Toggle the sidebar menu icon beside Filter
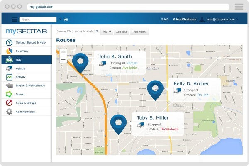The width and height of the screenshot is (249, 166). click(x=15, y=20)
